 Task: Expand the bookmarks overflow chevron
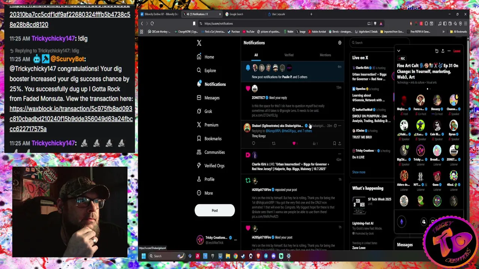coord(443,32)
